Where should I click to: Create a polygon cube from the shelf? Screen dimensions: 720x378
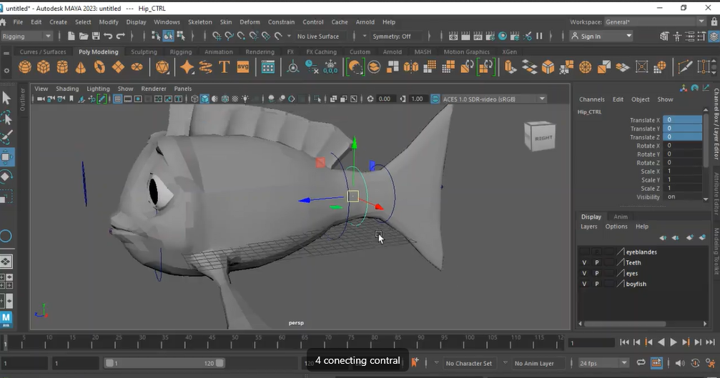click(44, 67)
